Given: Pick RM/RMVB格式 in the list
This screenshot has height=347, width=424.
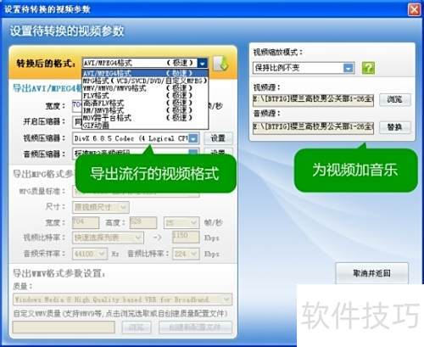Looking at the screenshot, I should [145, 110].
